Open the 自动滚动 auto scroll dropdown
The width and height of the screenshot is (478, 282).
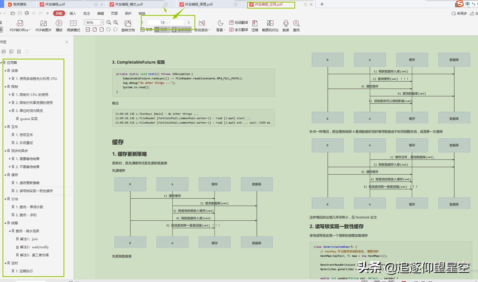pyautogui.click(x=202, y=30)
